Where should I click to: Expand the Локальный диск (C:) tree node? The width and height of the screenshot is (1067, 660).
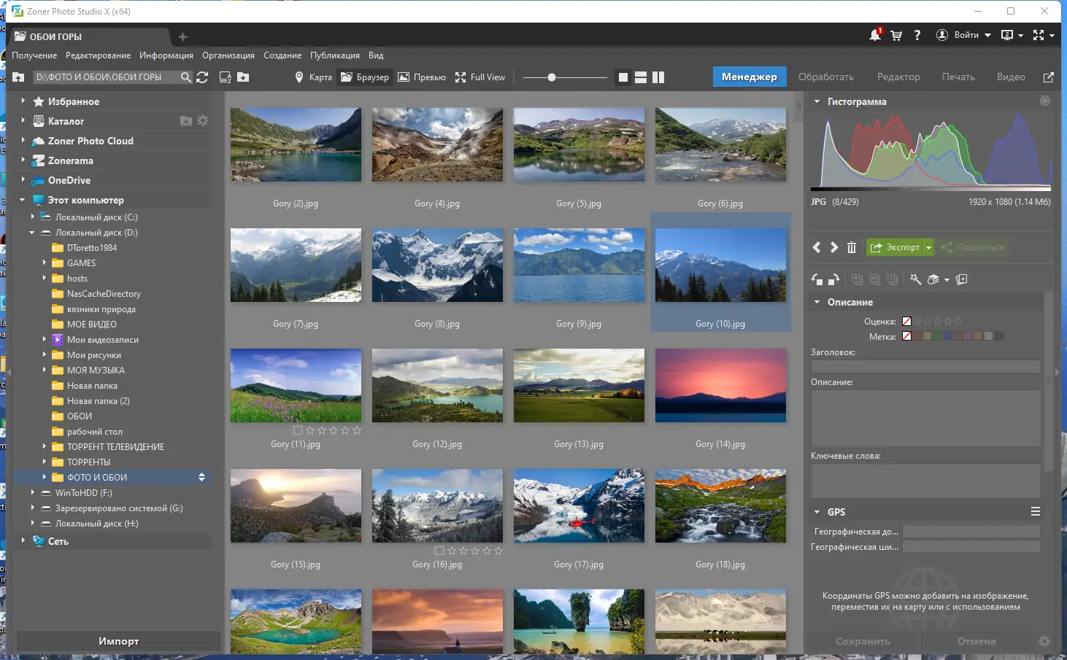(33, 217)
